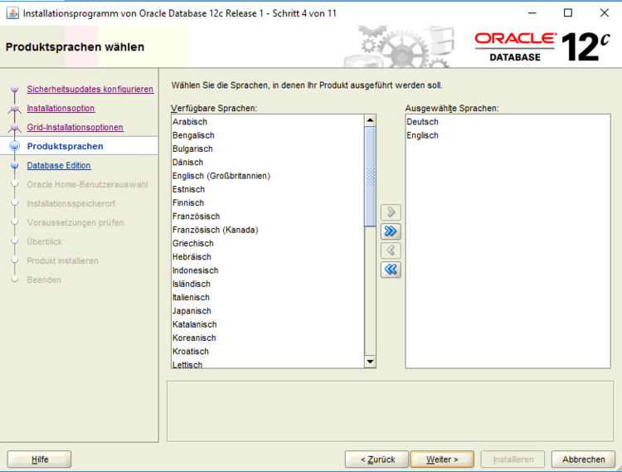Select Produktsprachen step in sidebar
622x472 pixels.
click(65, 146)
